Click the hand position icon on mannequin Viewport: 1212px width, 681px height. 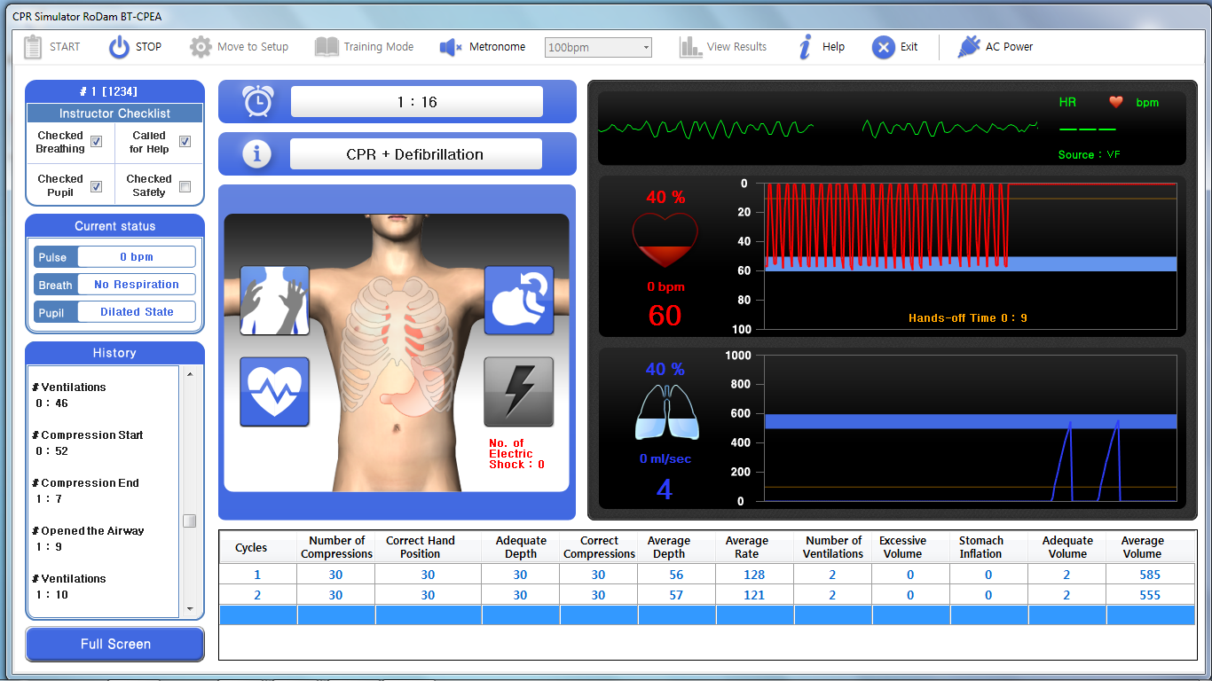(x=274, y=301)
